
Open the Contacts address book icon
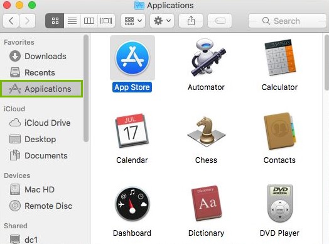[280, 131]
